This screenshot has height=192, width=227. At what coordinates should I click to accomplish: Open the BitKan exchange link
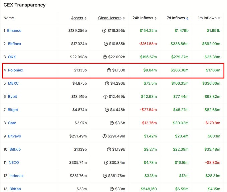[15, 189]
